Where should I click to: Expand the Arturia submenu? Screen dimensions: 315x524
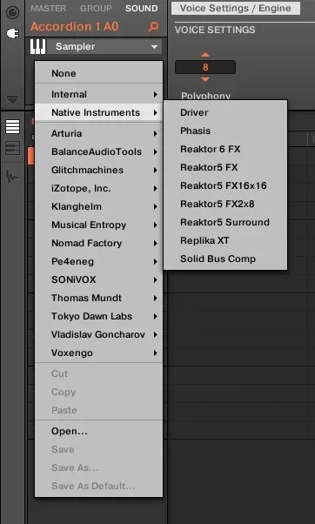click(x=99, y=133)
